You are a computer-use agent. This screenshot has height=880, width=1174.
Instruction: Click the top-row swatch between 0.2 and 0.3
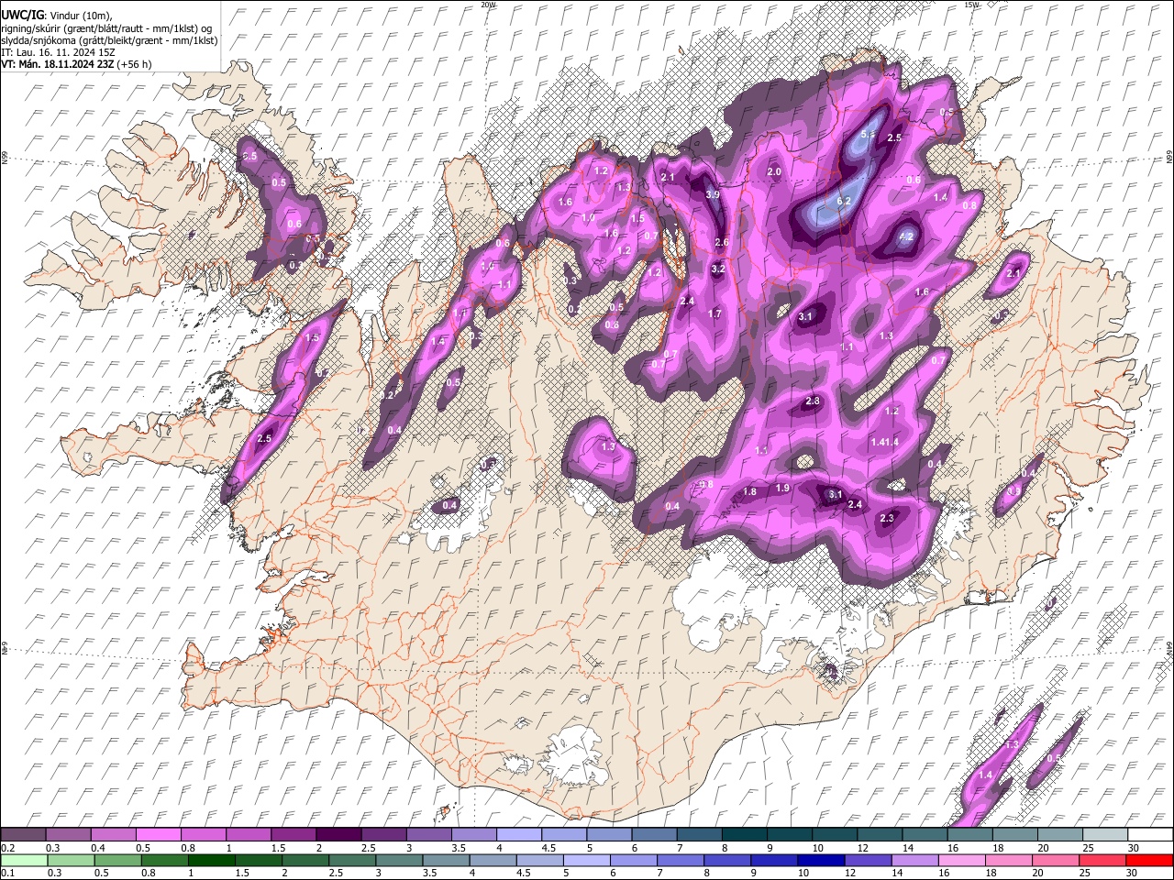[x=24, y=834]
